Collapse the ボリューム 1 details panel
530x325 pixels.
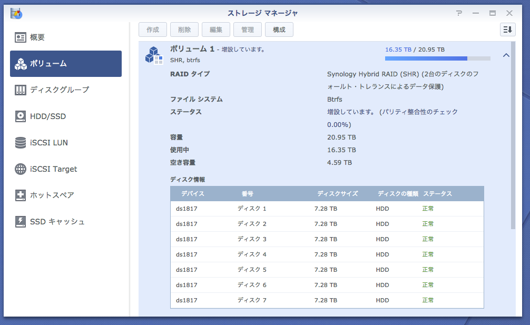506,55
